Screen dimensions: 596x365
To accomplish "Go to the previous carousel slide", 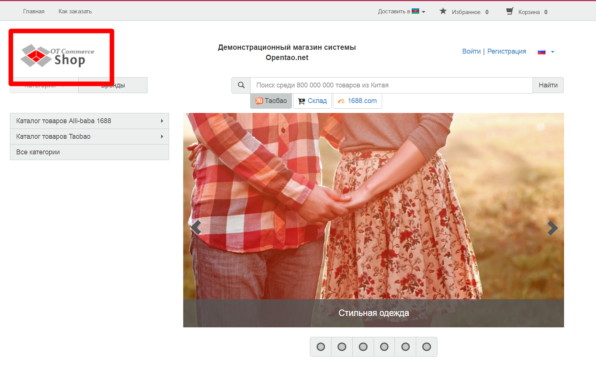I will 196,228.
